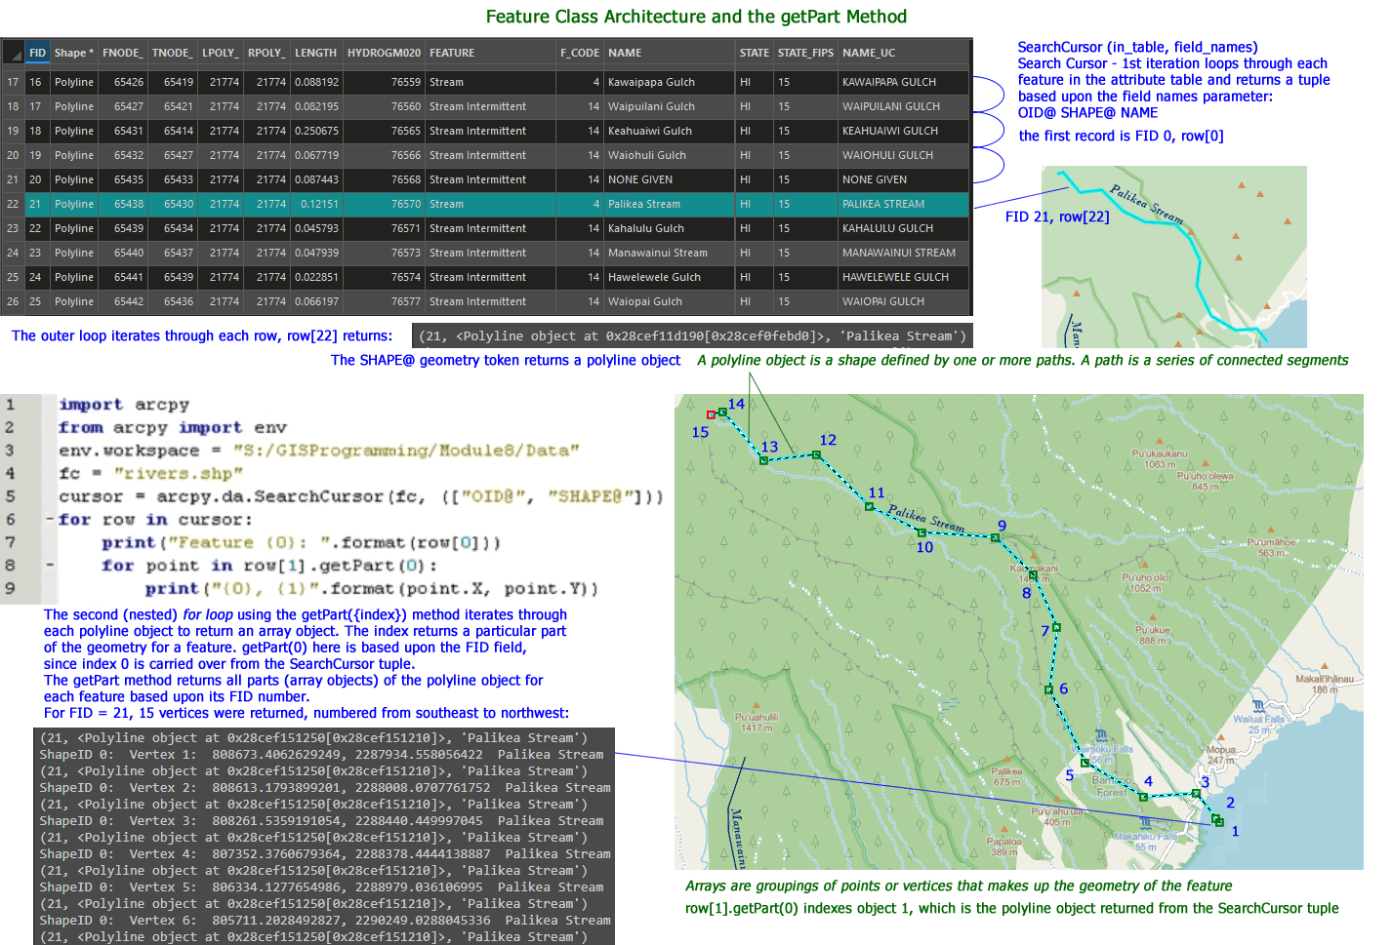The width and height of the screenshot is (1392, 945).
Task: Select table row number 17
Action: point(13,82)
